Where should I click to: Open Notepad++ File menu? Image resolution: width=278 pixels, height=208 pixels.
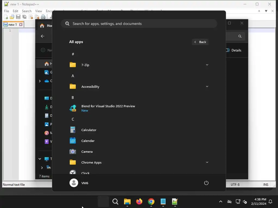7,11
